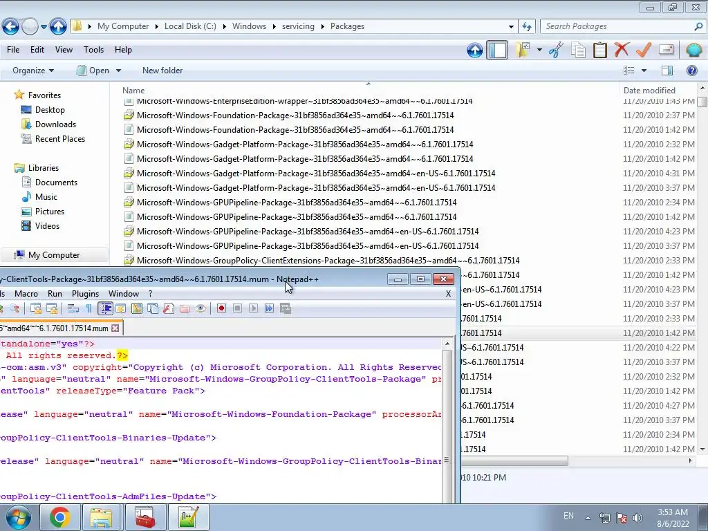Click 'Windows' in the address breadcrumb
This screenshot has width=708, height=531.
(249, 26)
